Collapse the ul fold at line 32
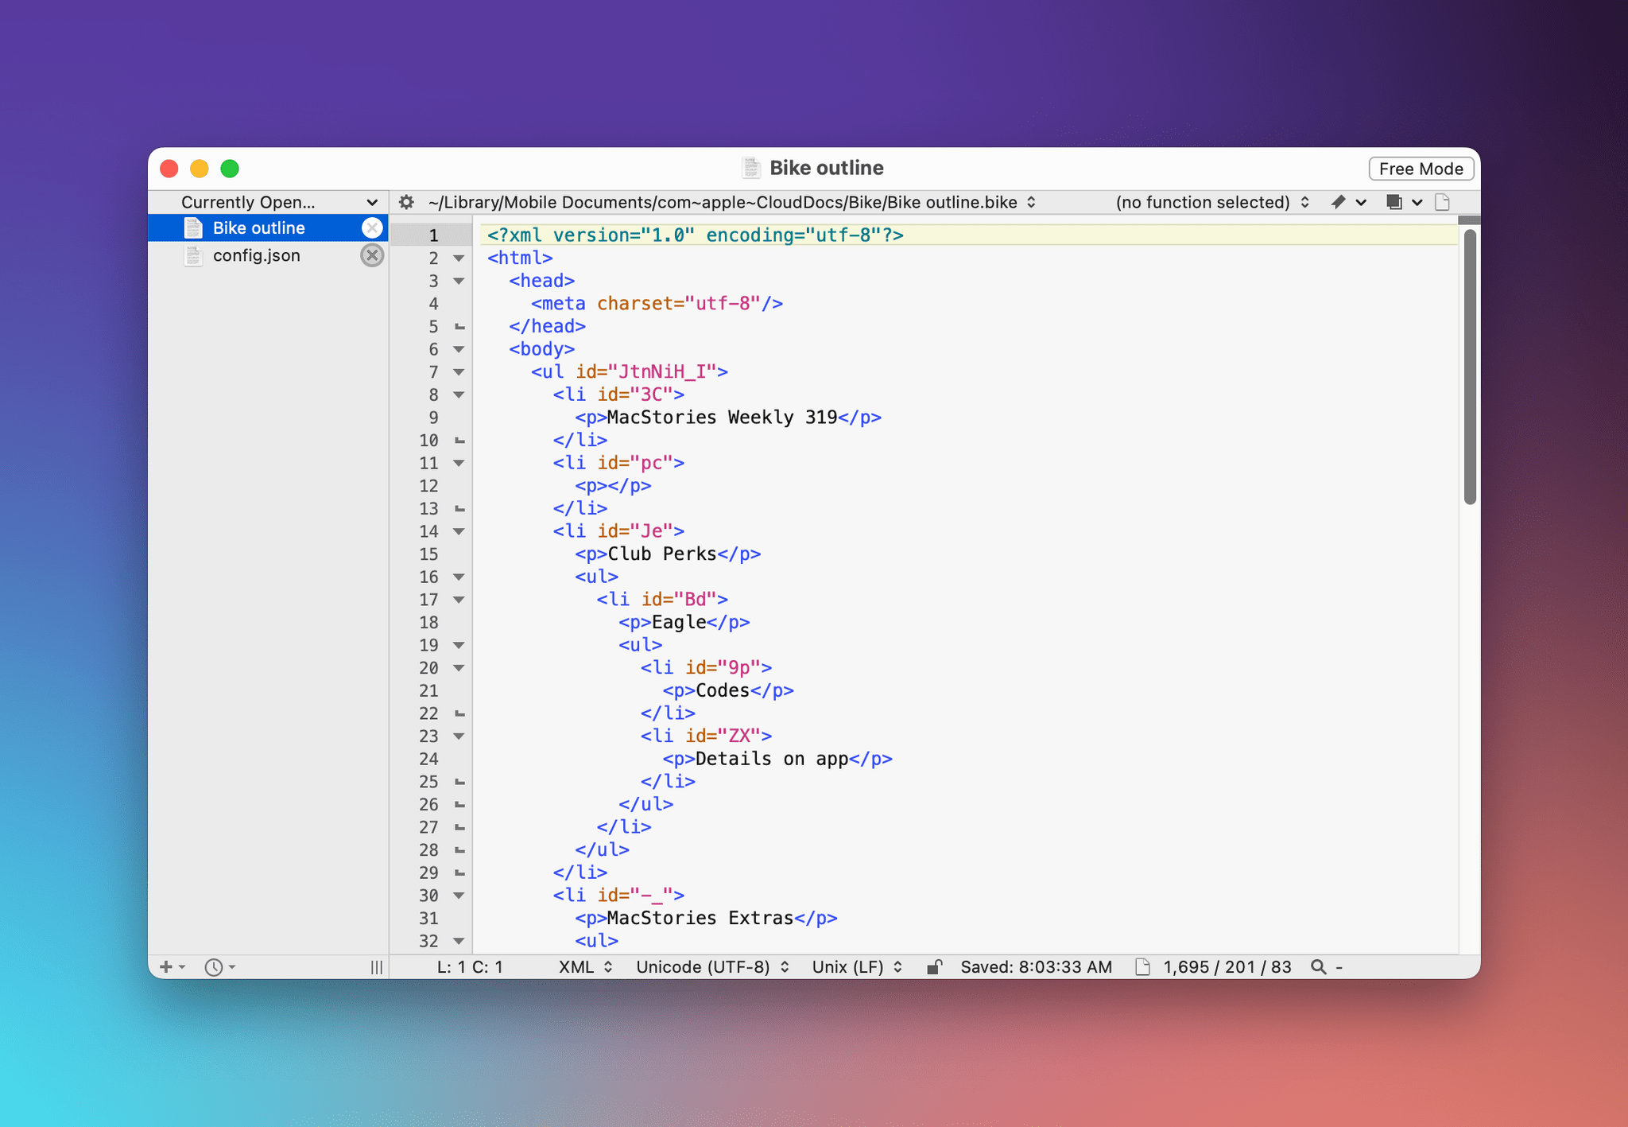 click(459, 941)
